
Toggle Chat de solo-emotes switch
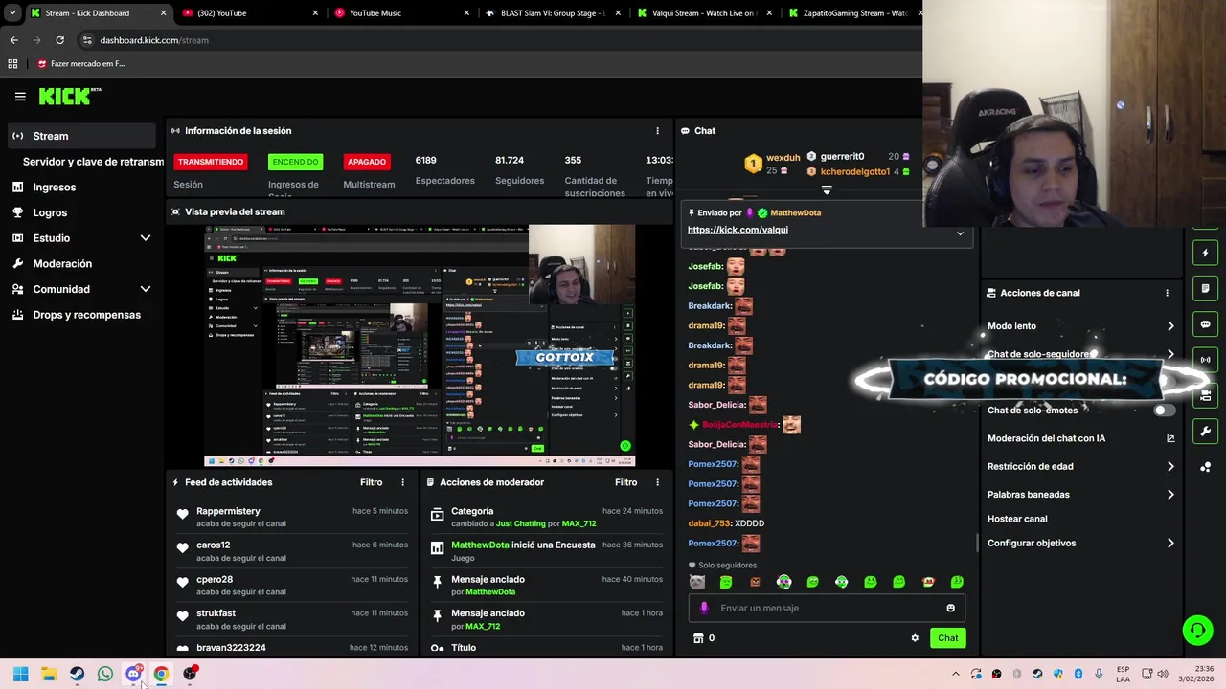(x=1164, y=411)
